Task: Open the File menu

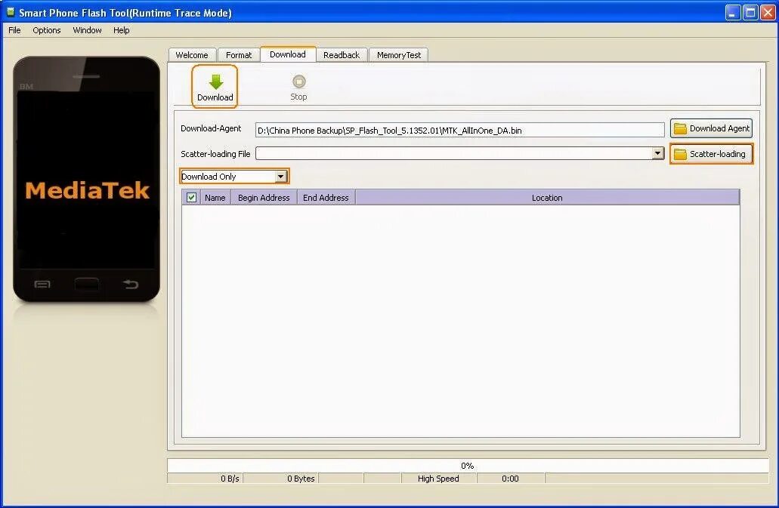Action: point(14,30)
